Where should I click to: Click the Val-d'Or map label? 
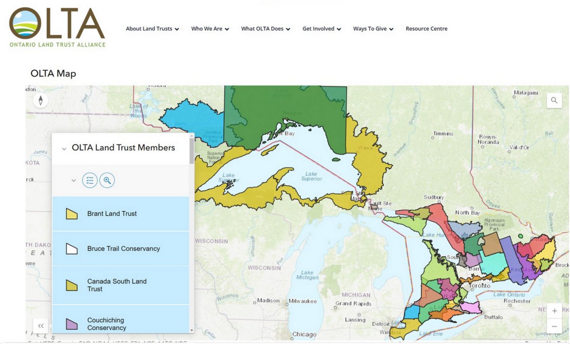tap(519, 147)
